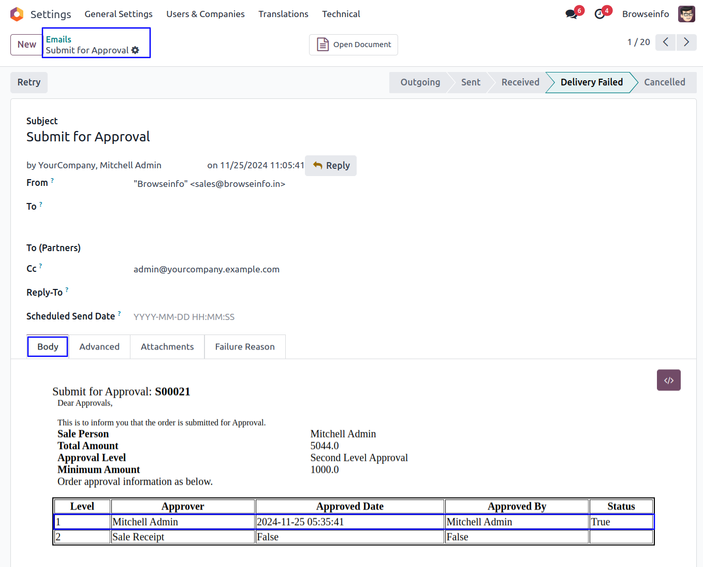Toggle the code view button
The image size is (703, 567).
(x=668, y=380)
